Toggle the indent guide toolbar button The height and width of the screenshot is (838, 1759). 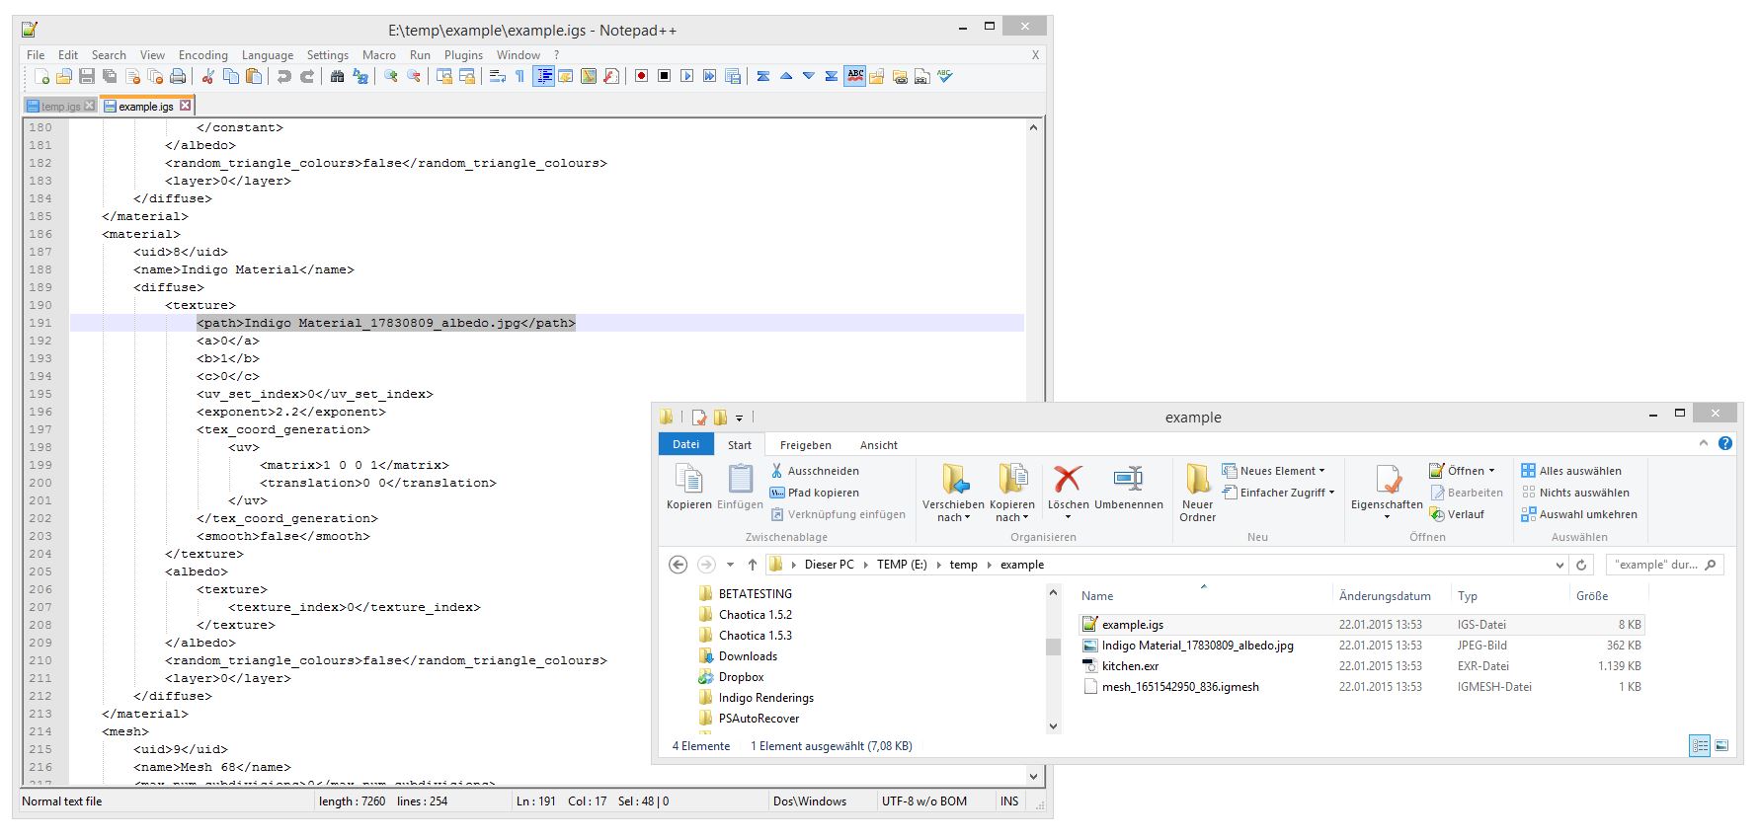(x=543, y=77)
